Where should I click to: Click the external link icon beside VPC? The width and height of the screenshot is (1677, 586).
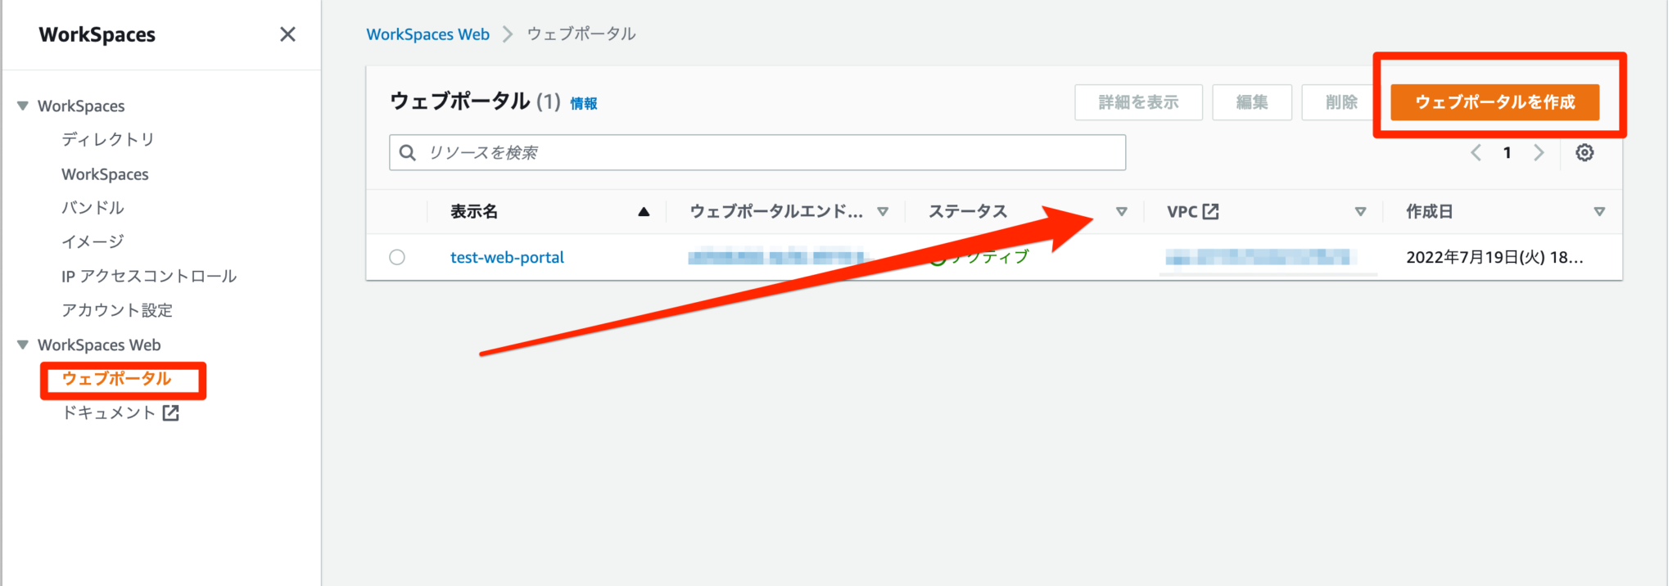(1210, 212)
